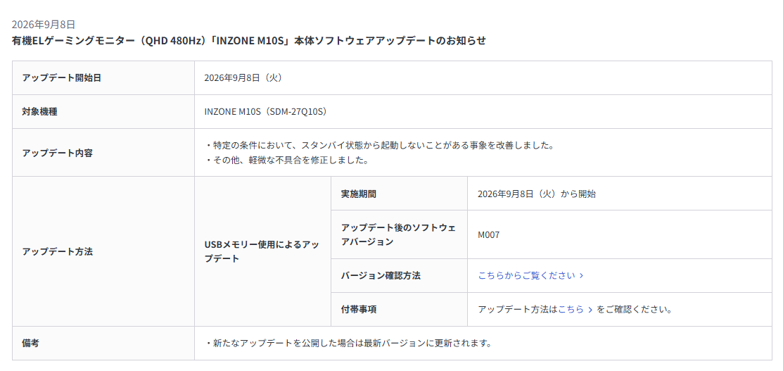783x371 pixels.
Task: Click the 'アップデート開始日' row header
Action: point(103,78)
